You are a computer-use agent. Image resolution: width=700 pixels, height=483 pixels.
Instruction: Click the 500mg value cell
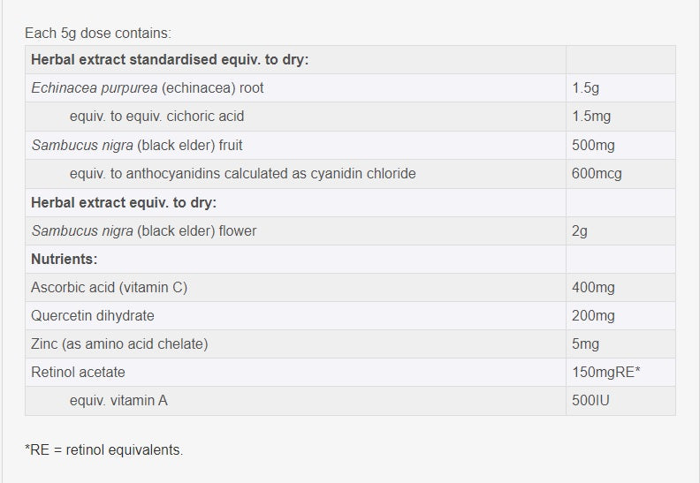(593, 145)
